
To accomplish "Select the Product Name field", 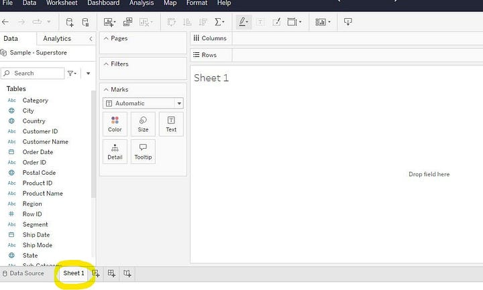I will [x=42, y=194].
